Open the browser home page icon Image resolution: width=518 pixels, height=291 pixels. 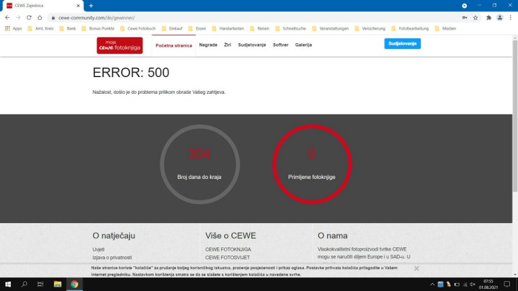coord(40,18)
